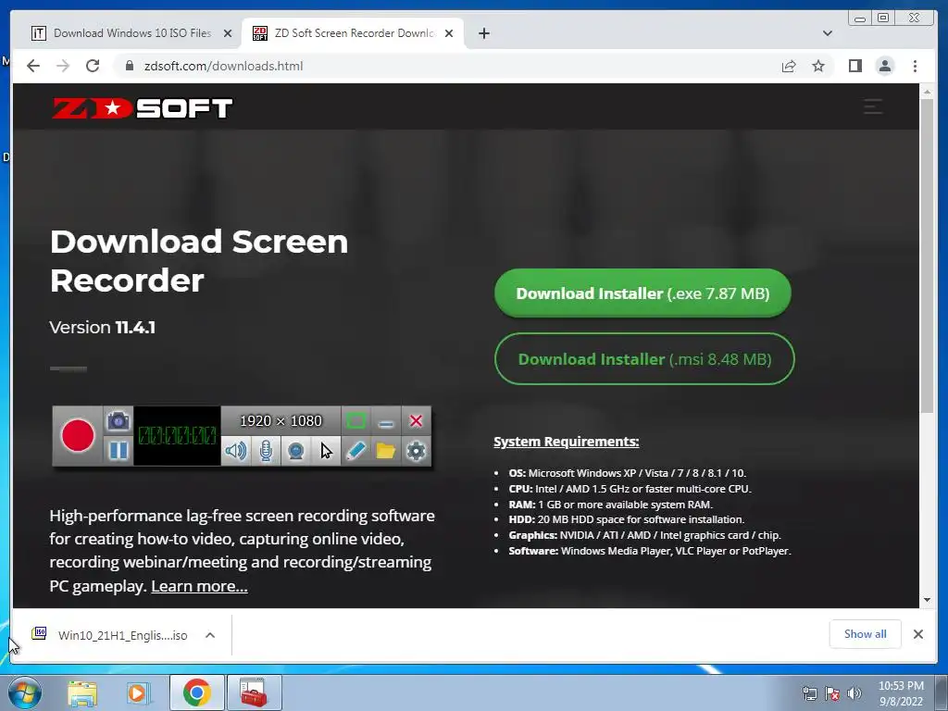Close the downloads bar
This screenshot has width=948, height=711.
918,634
